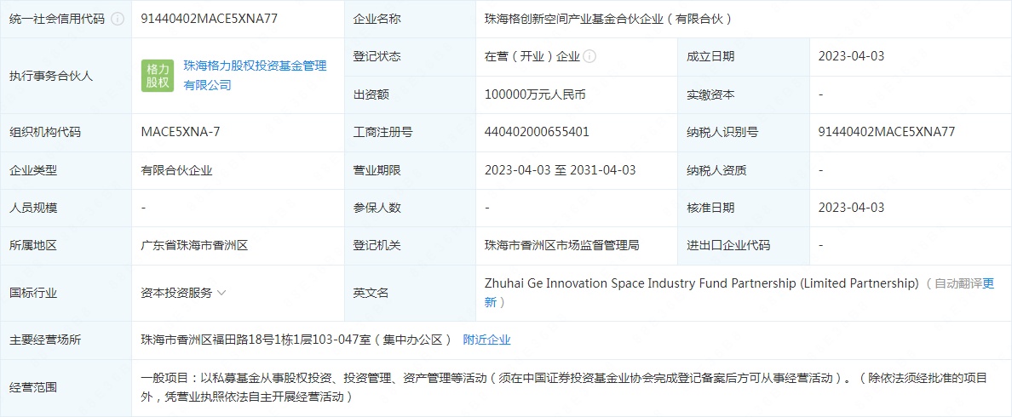Open 珠海格力股权投资基金管理有限公司 partner link
The height and width of the screenshot is (417, 1012).
[x=255, y=76]
